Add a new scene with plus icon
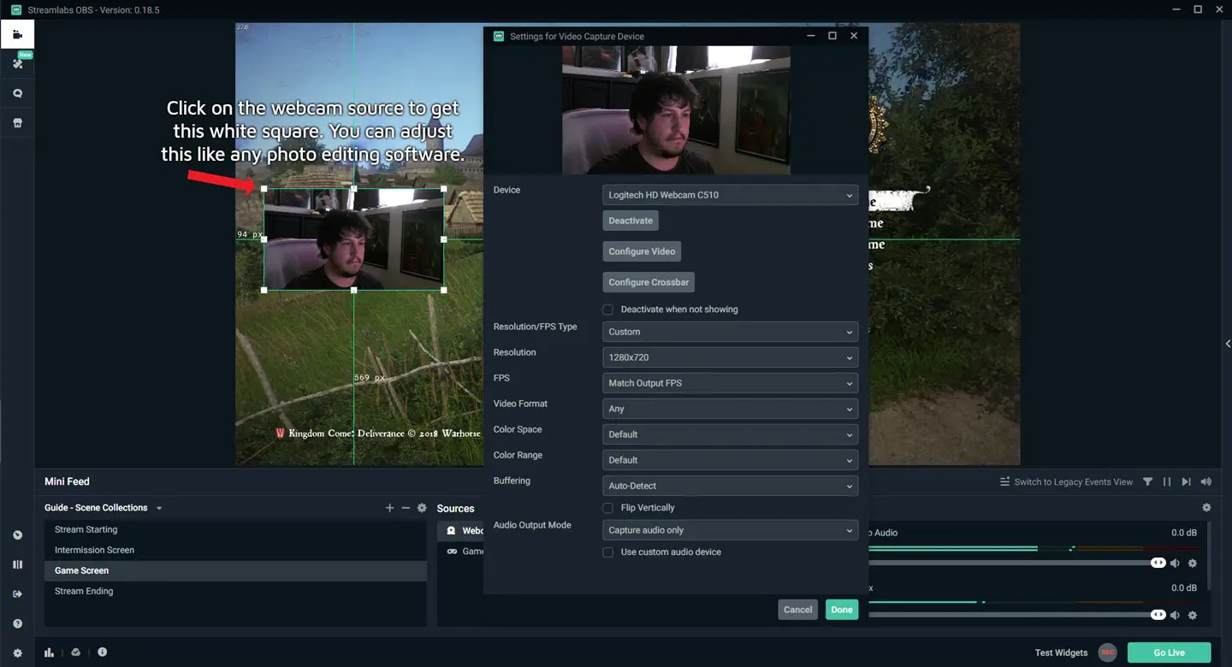Screen dimensions: 1232x667 click(389, 508)
